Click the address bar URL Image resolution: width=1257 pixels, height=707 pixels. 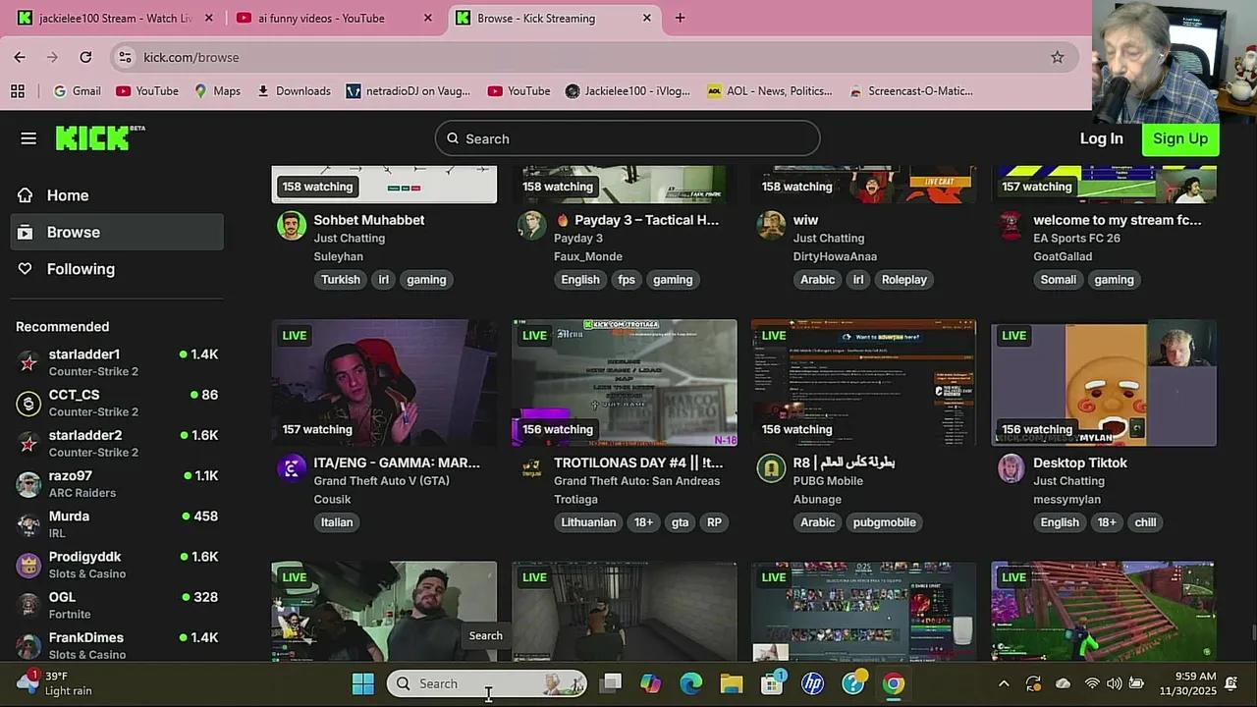pos(191,57)
